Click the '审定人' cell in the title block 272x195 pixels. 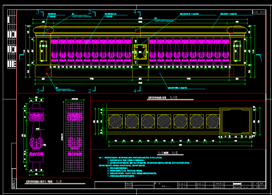(x=182, y=184)
